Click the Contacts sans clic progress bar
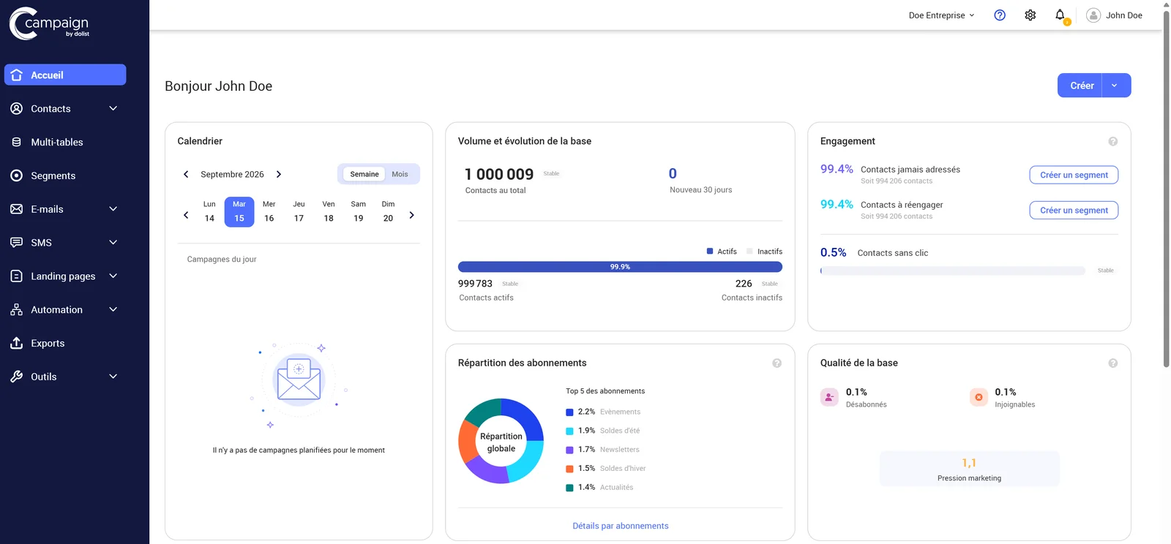Screen dimensions: 1171x544 [952, 271]
